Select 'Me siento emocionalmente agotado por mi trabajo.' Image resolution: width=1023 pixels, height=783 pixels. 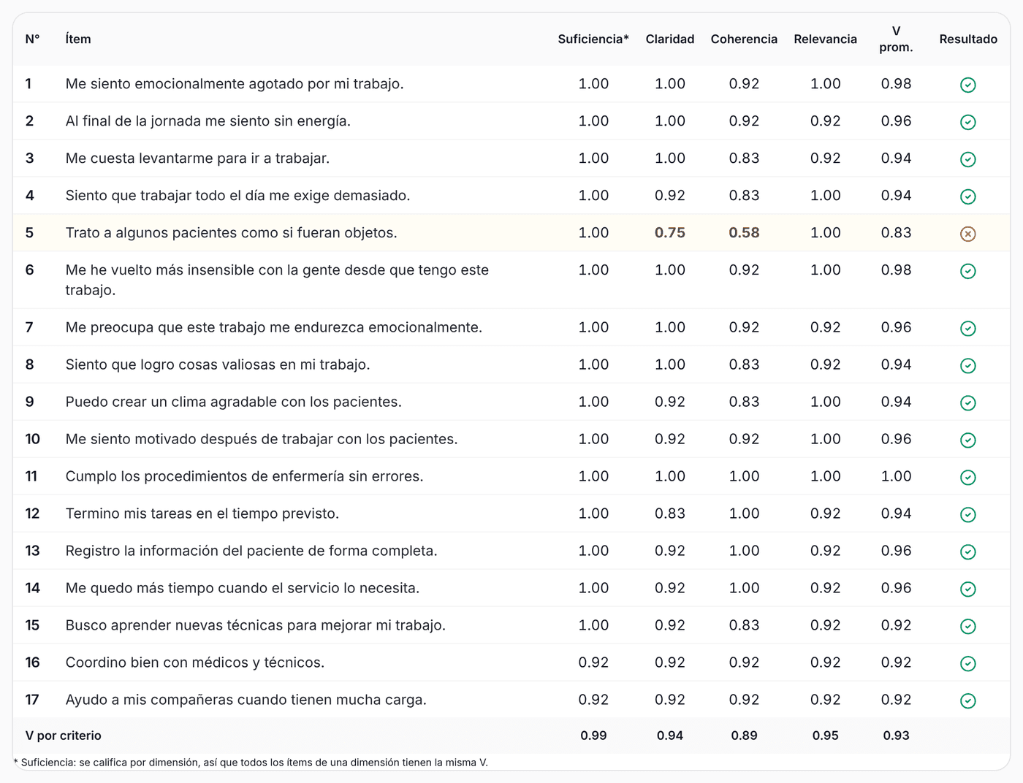coord(235,83)
